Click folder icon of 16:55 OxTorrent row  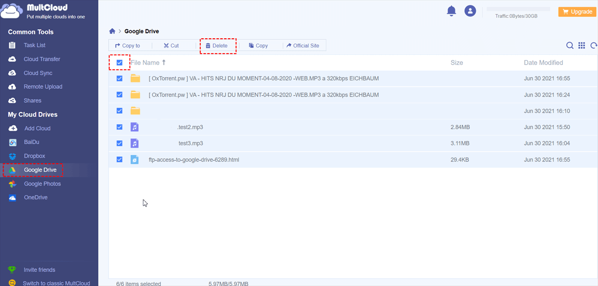pos(135,79)
